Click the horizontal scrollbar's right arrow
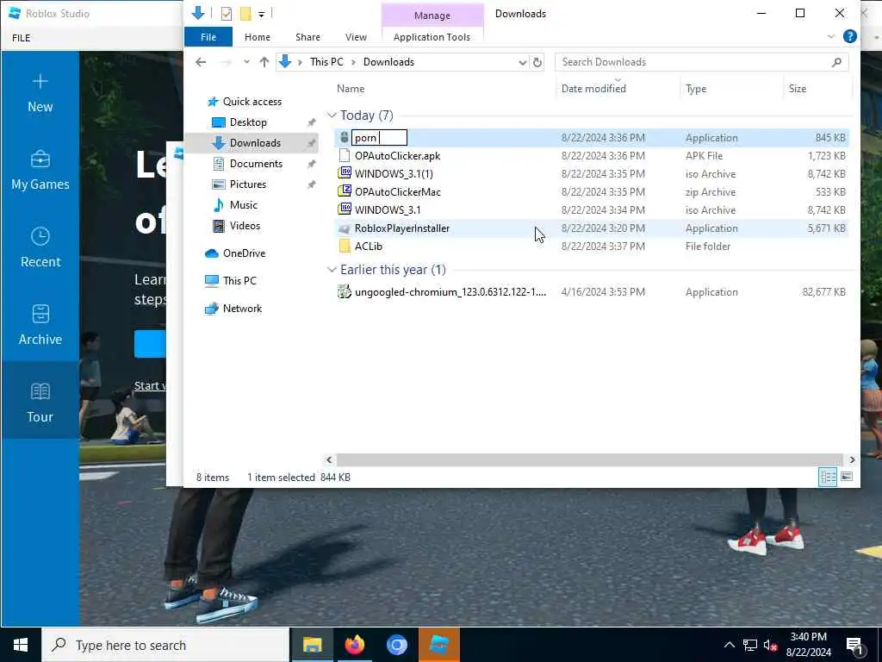882x662 pixels. (852, 460)
